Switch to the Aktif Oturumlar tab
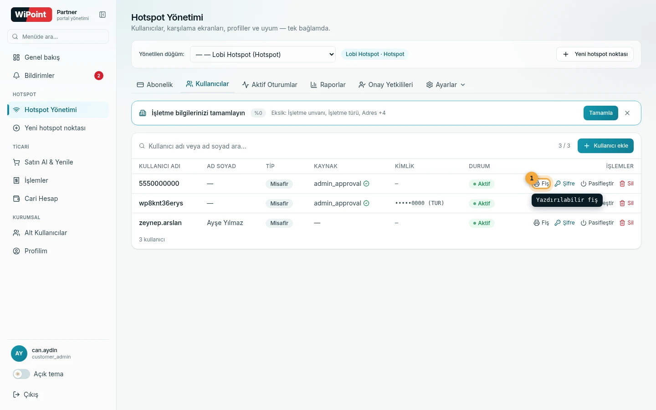 coord(270,85)
